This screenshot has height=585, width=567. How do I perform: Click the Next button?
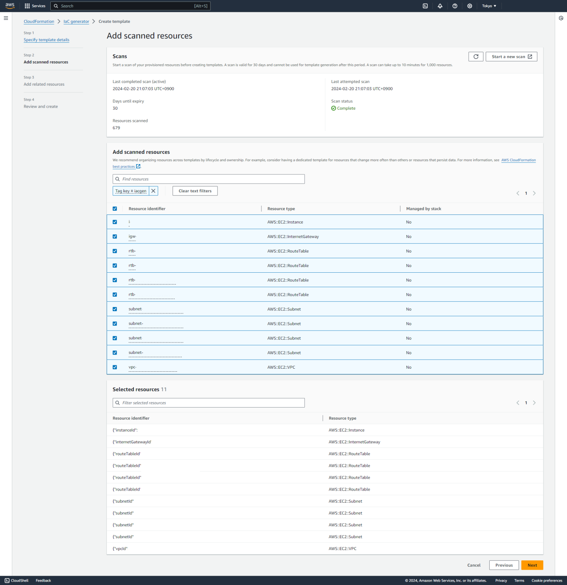click(x=532, y=565)
